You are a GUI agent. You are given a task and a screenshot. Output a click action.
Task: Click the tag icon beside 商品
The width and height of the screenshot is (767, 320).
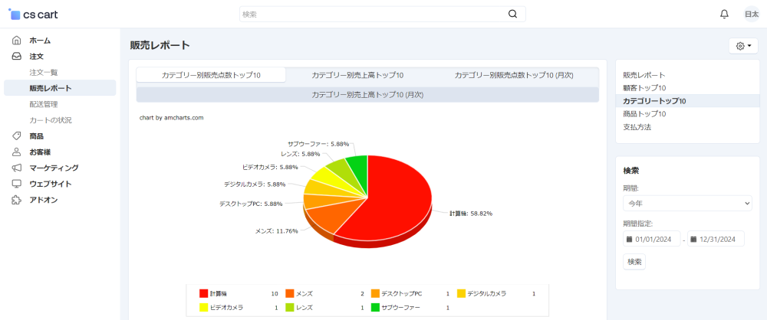(x=17, y=136)
